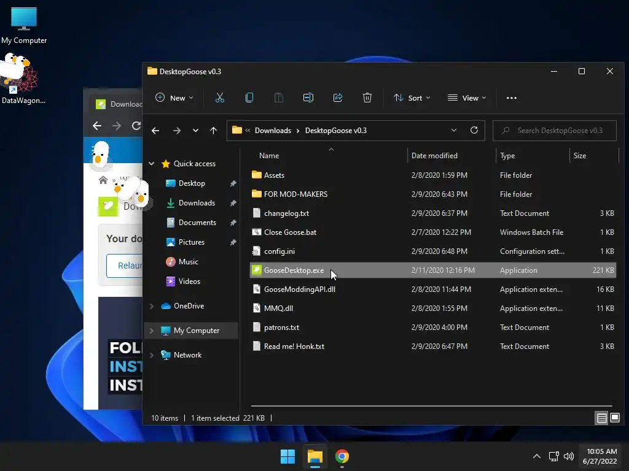
Task: Click the pin beside Downloads in sidebar
Action: click(x=233, y=203)
